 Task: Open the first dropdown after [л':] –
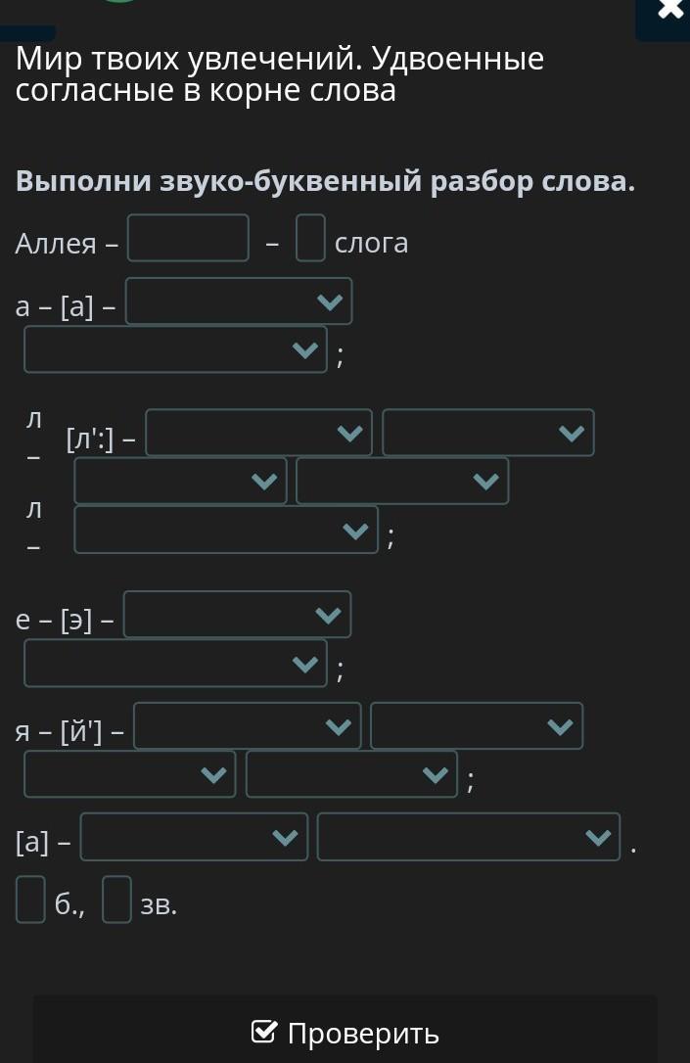(x=258, y=433)
